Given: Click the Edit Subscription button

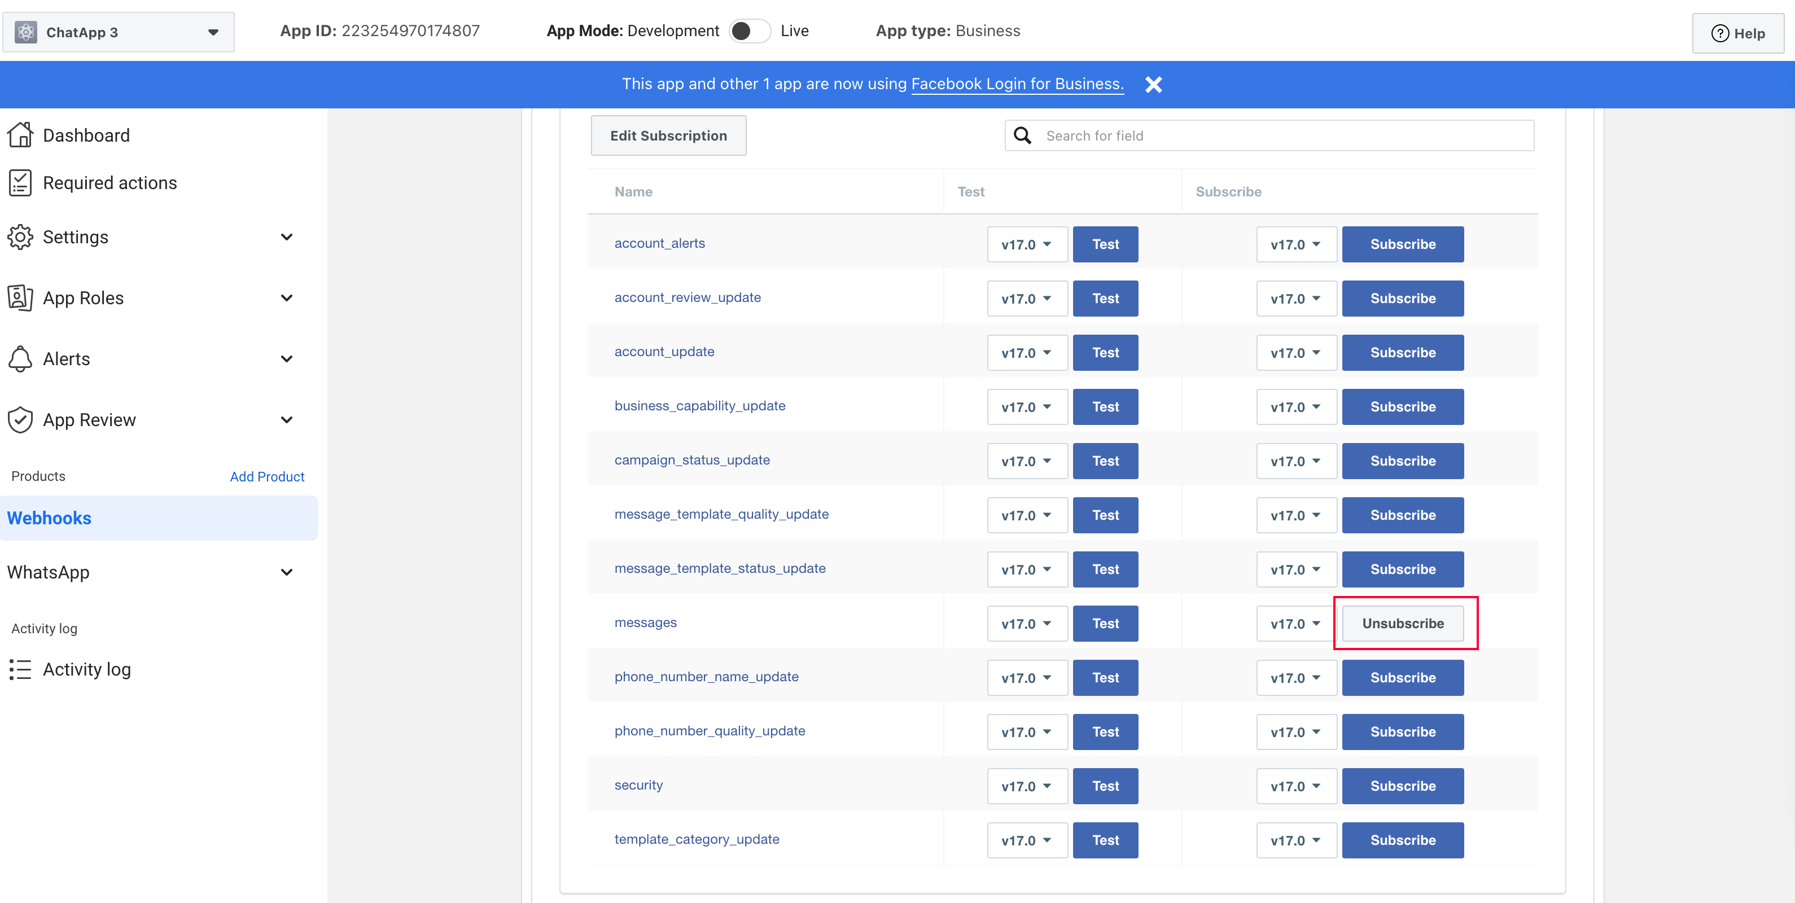Looking at the screenshot, I should point(668,135).
